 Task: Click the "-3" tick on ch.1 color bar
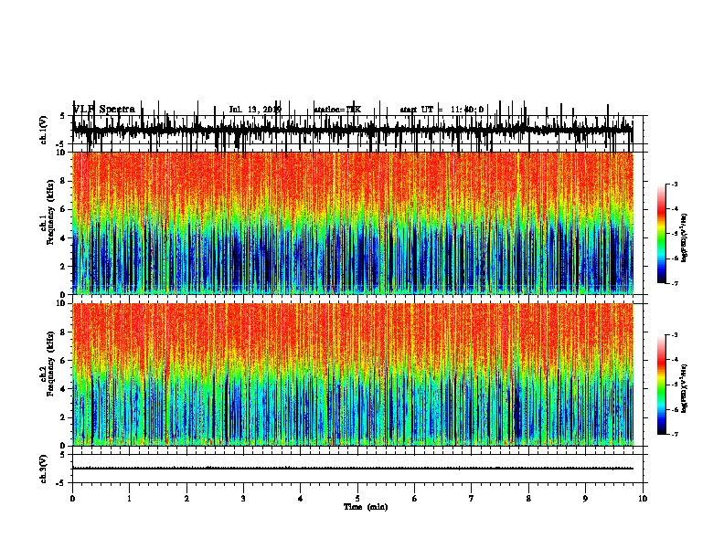click(x=674, y=185)
